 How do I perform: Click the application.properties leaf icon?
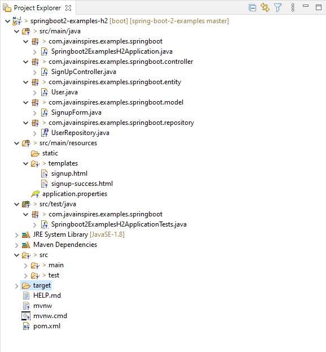35,194
